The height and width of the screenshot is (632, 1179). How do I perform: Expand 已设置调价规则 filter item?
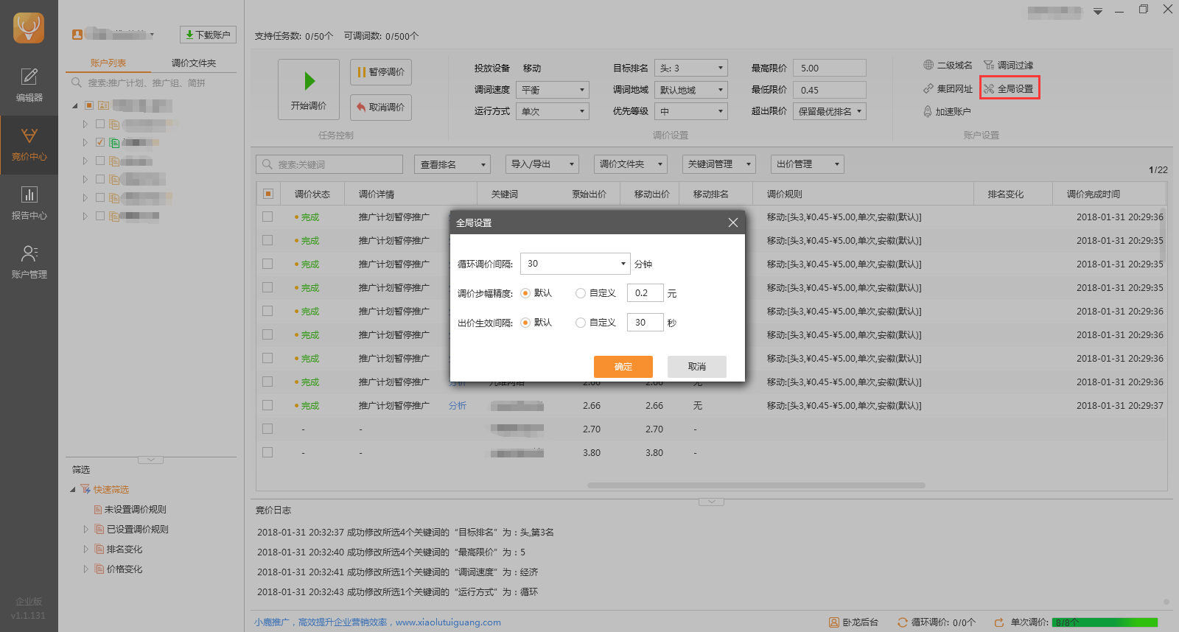click(x=85, y=529)
